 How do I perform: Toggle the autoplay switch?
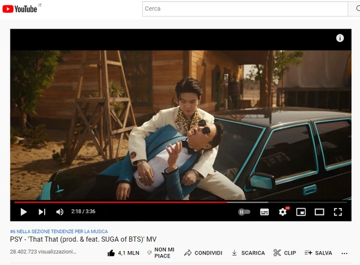244,212
